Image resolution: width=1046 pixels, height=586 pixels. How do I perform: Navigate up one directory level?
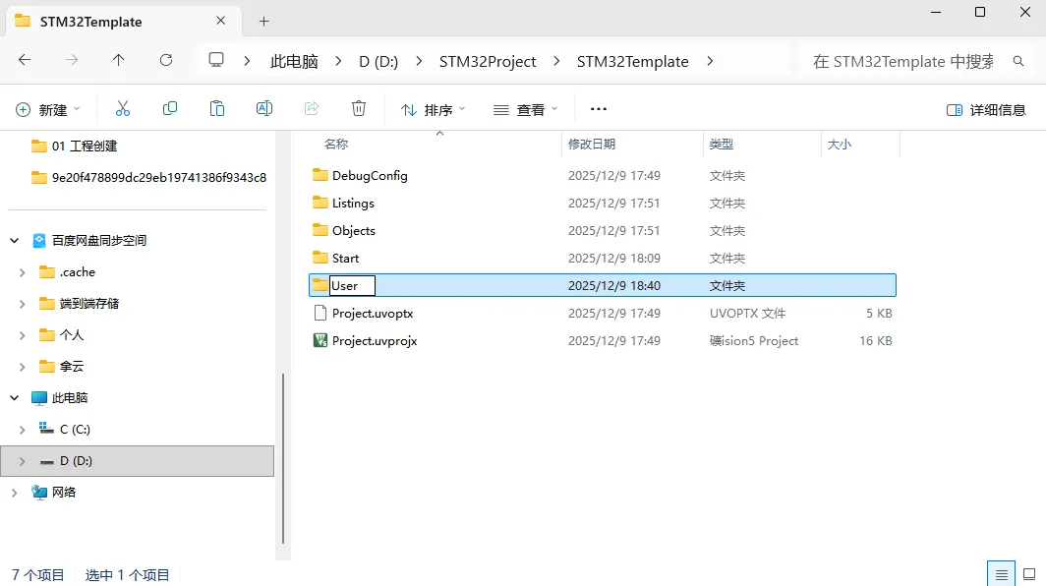pos(118,61)
